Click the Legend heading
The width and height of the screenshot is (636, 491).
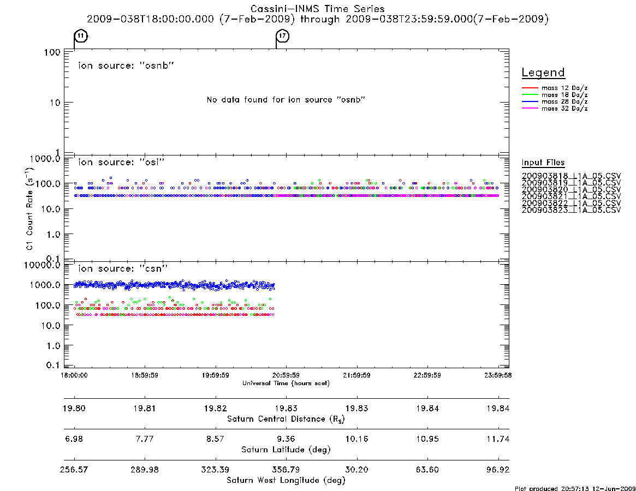pyautogui.click(x=543, y=73)
